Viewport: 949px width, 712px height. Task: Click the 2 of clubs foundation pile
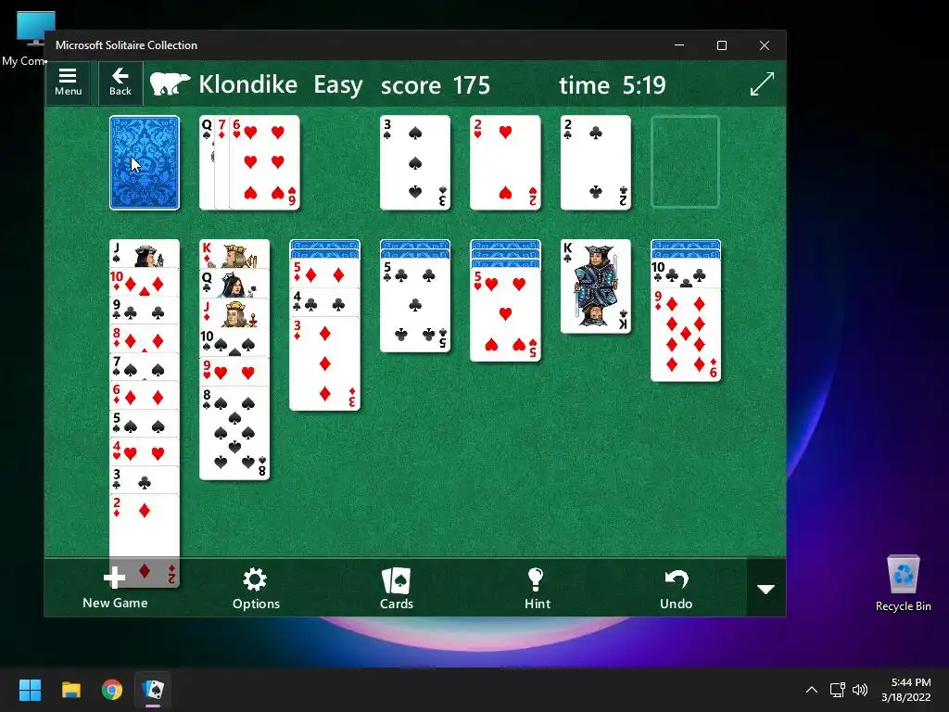[596, 162]
